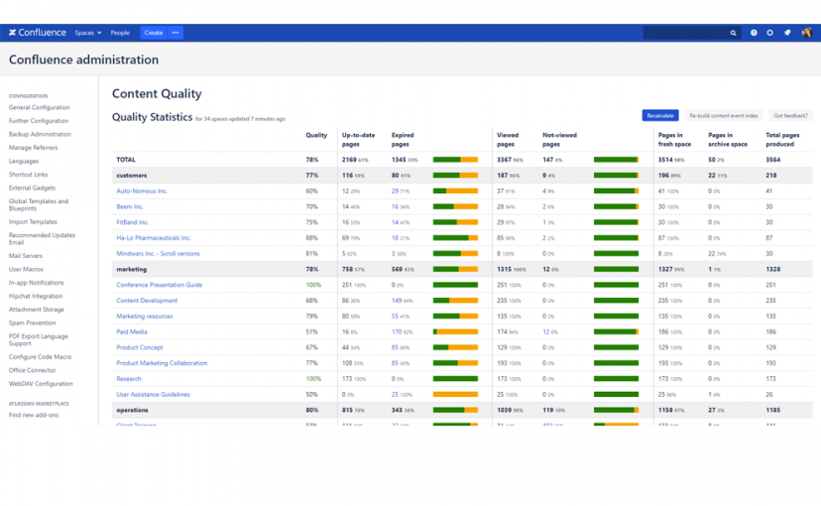Open the user profile avatar
The image size is (821, 506).
tap(807, 33)
